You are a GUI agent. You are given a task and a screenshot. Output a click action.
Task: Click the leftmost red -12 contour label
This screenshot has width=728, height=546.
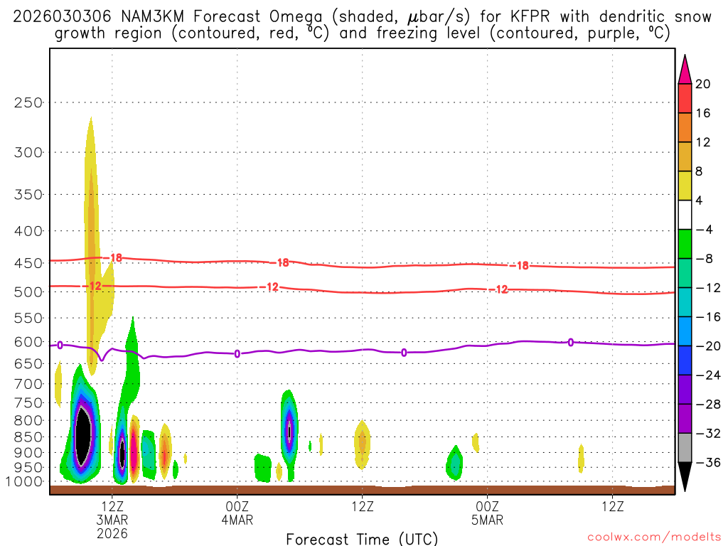(x=92, y=286)
